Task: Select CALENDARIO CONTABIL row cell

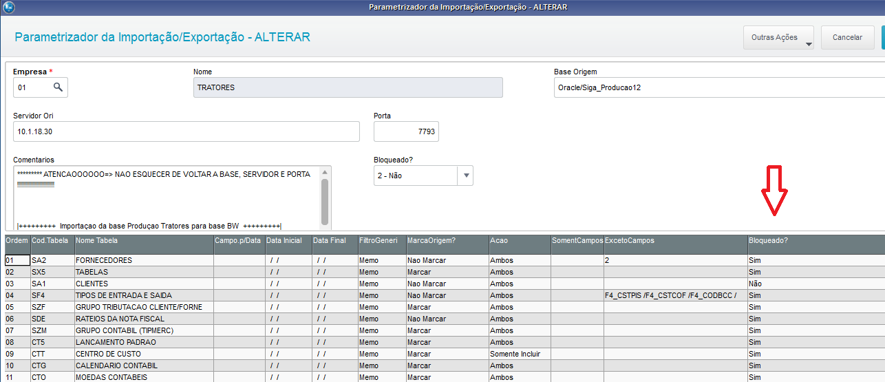Action: pos(144,366)
